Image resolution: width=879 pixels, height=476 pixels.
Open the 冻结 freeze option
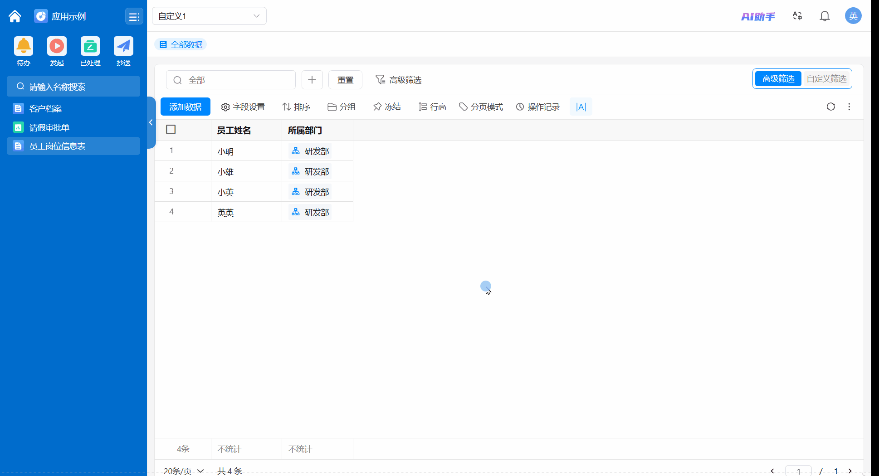[387, 107]
